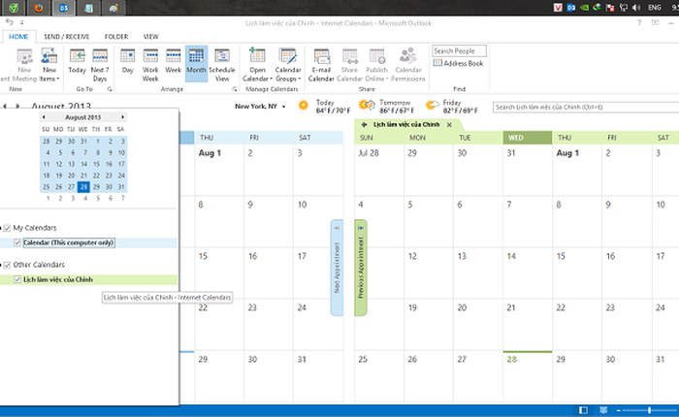Click the Search Lịch làm việc của Chính box
Screen dimensions: 679x417
click(586, 107)
